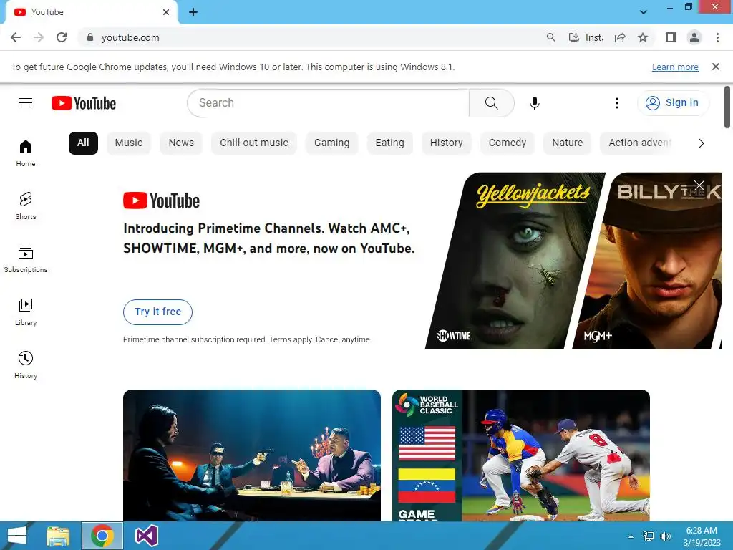The width and height of the screenshot is (733, 550).
Task: Select the Comedy category chip
Action: click(x=508, y=143)
